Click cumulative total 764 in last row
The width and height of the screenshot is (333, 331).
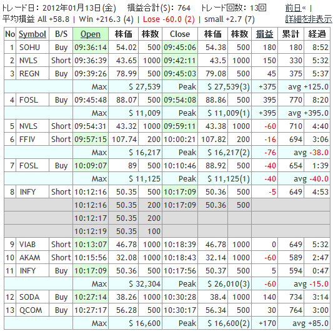click(291, 310)
